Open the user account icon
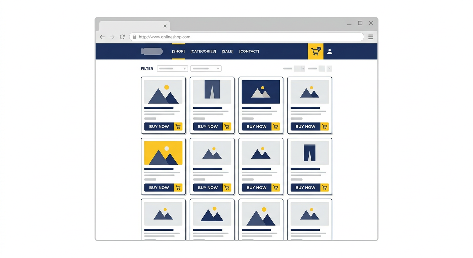The width and height of the screenshot is (473, 258). coord(330,51)
